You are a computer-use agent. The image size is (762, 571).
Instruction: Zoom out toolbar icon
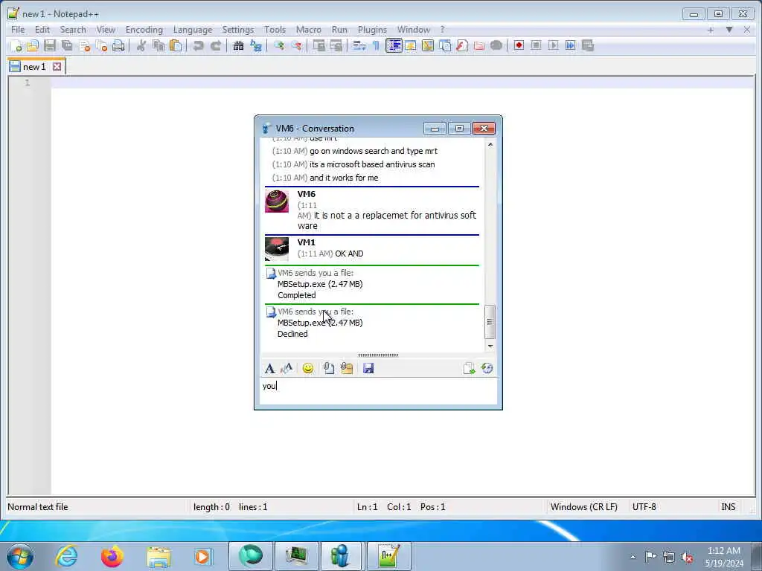[x=296, y=45]
